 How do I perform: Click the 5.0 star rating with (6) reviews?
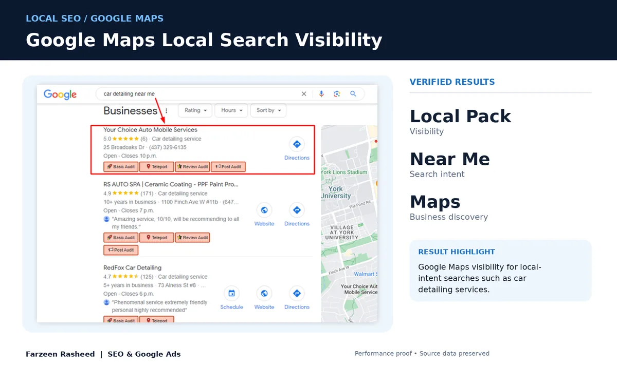[125, 139]
